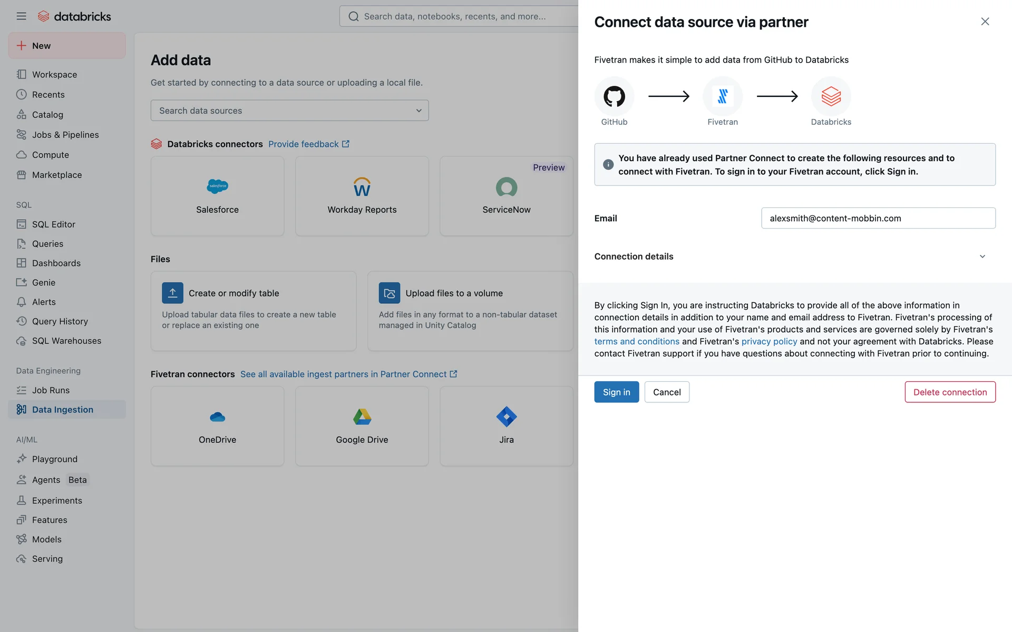Click the Email input field
1012x632 pixels.
tap(878, 218)
